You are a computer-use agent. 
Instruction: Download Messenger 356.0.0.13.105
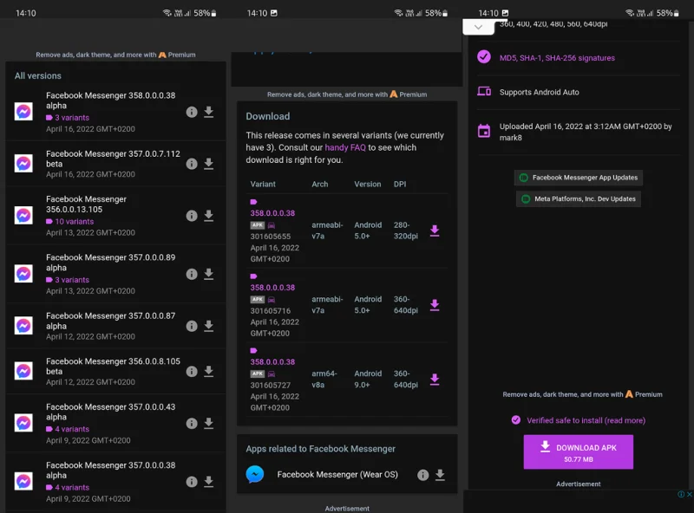tap(208, 216)
